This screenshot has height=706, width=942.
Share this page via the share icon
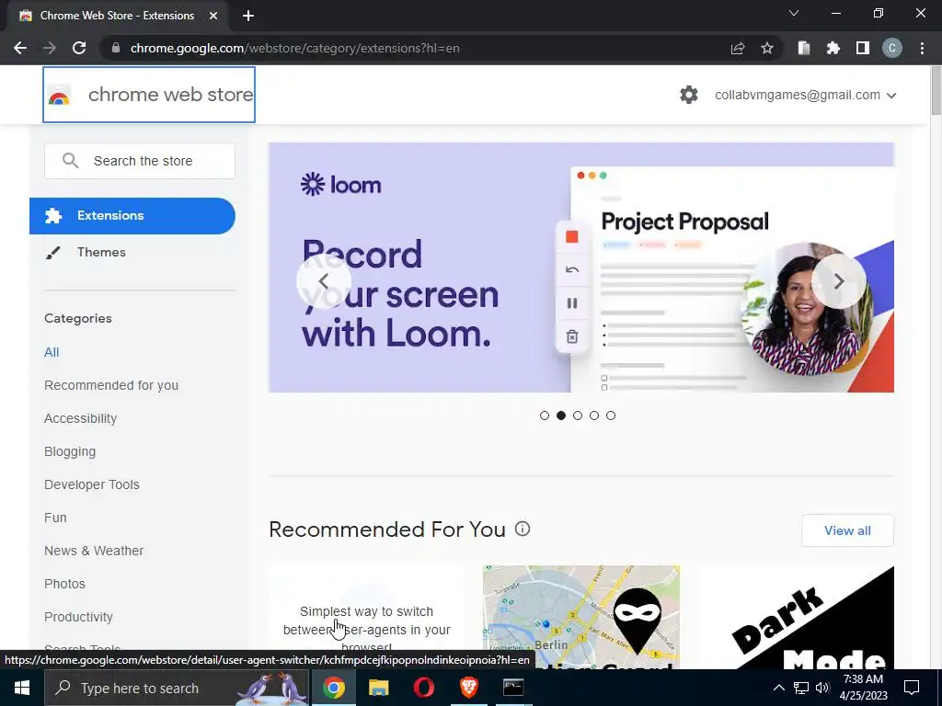(738, 48)
